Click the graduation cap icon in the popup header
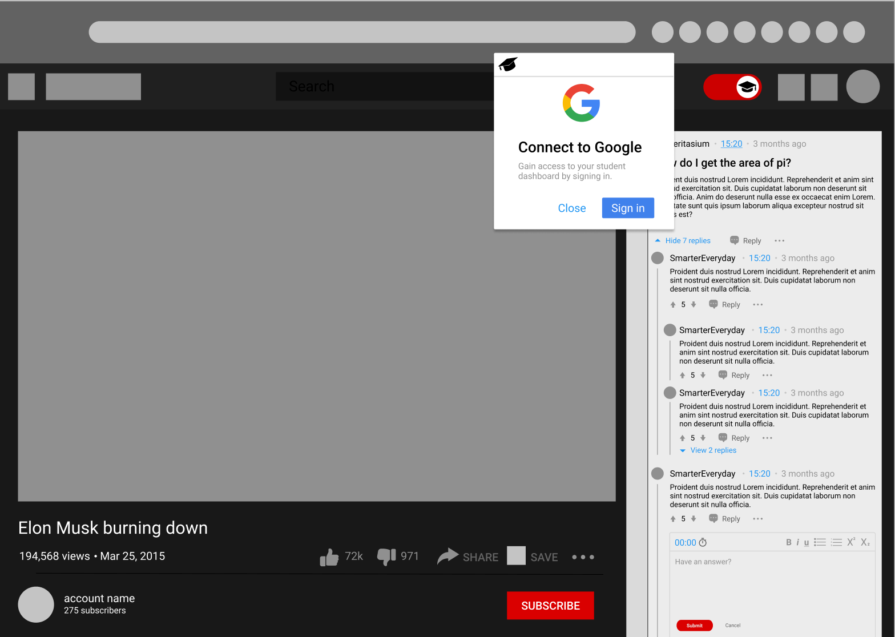The height and width of the screenshot is (637, 895). [x=507, y=64]
